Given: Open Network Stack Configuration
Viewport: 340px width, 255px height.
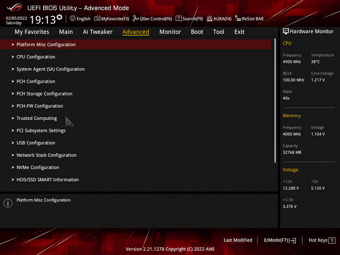Looking at the screenshot, I should (x=46, y=155).
